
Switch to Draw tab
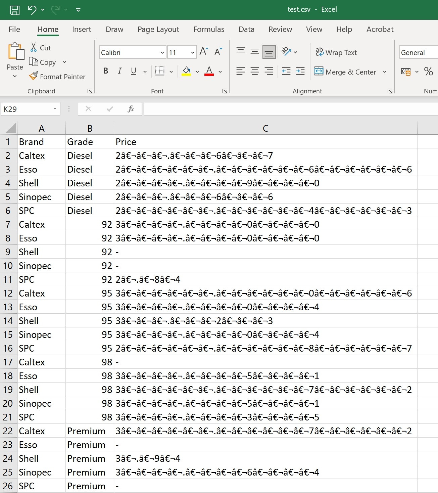point(114,29)
